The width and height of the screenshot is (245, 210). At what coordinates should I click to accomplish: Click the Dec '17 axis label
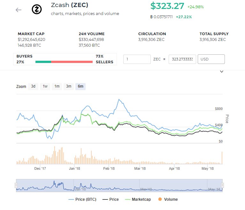[40, 168]
